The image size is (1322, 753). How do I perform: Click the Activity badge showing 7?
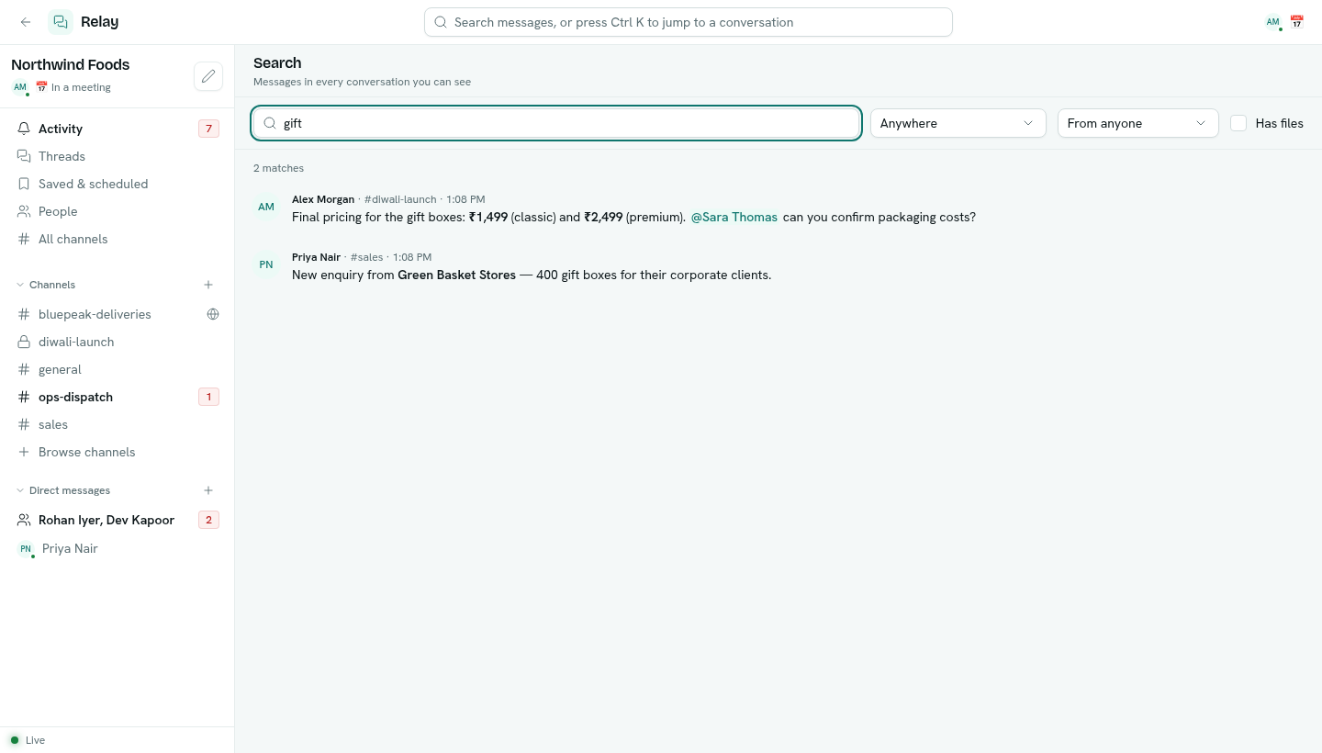coord(208,129)
